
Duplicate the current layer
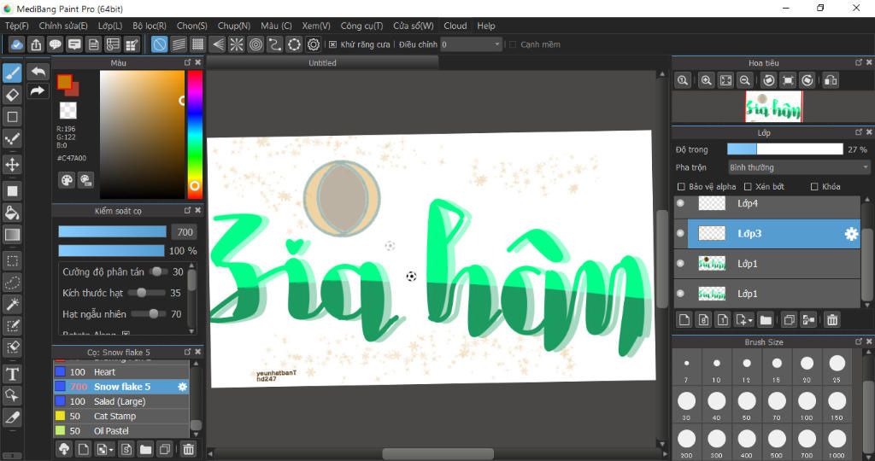click(x=789, y=320)
